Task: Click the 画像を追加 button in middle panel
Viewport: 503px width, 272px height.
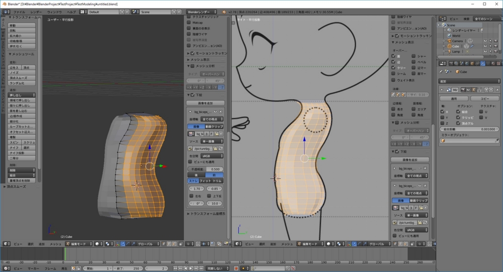Action: tap(205, 103)
